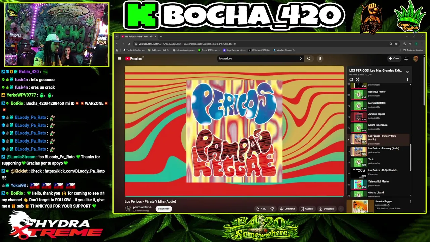Viewport: 430px width, 242px height.
Task: Dislike the video with thumbs down
Action: [272, 209]
